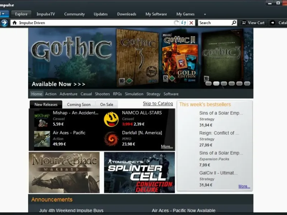287x215 pixels.
Task: Stop page loading with red X
Action: (191, 23)
